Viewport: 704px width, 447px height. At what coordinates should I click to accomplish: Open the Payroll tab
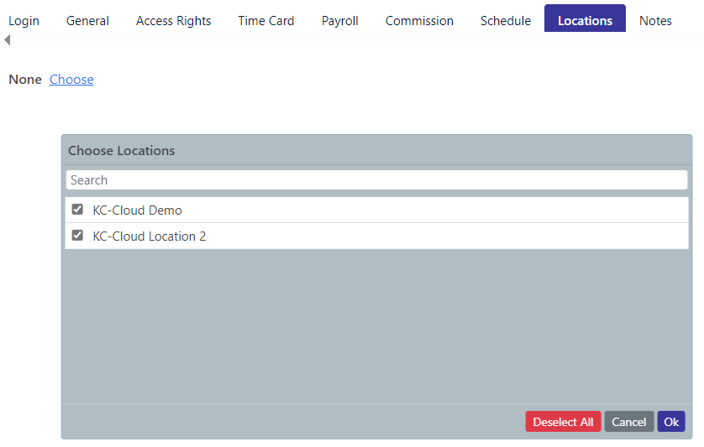pos(340,21)
